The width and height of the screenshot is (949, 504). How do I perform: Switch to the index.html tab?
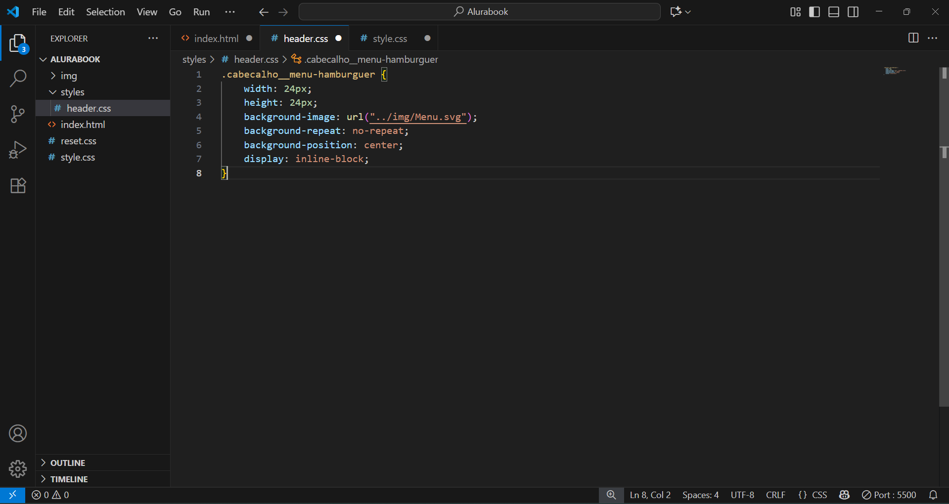tap(216, 39)
